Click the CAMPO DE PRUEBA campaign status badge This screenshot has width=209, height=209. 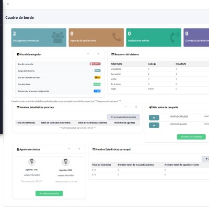(154, 118)
